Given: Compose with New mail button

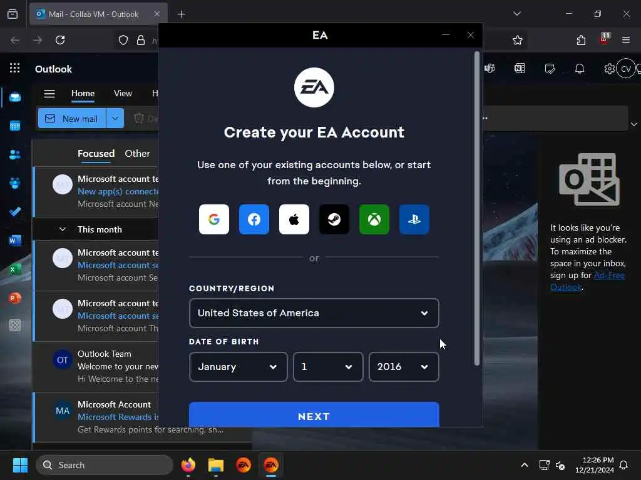Looking at the screenshot, I should [x=72, y=118].
